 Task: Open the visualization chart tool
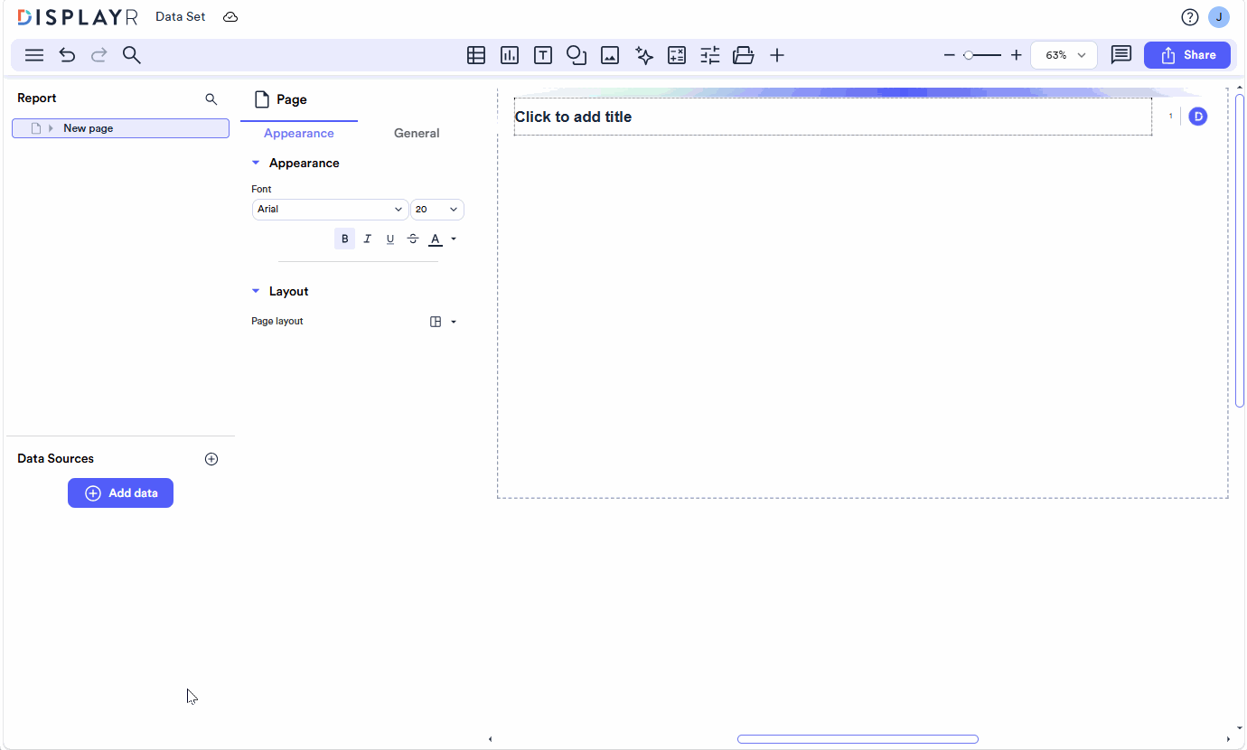(510, 55)
